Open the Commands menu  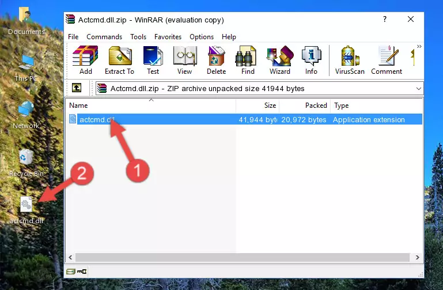[104, 37]
